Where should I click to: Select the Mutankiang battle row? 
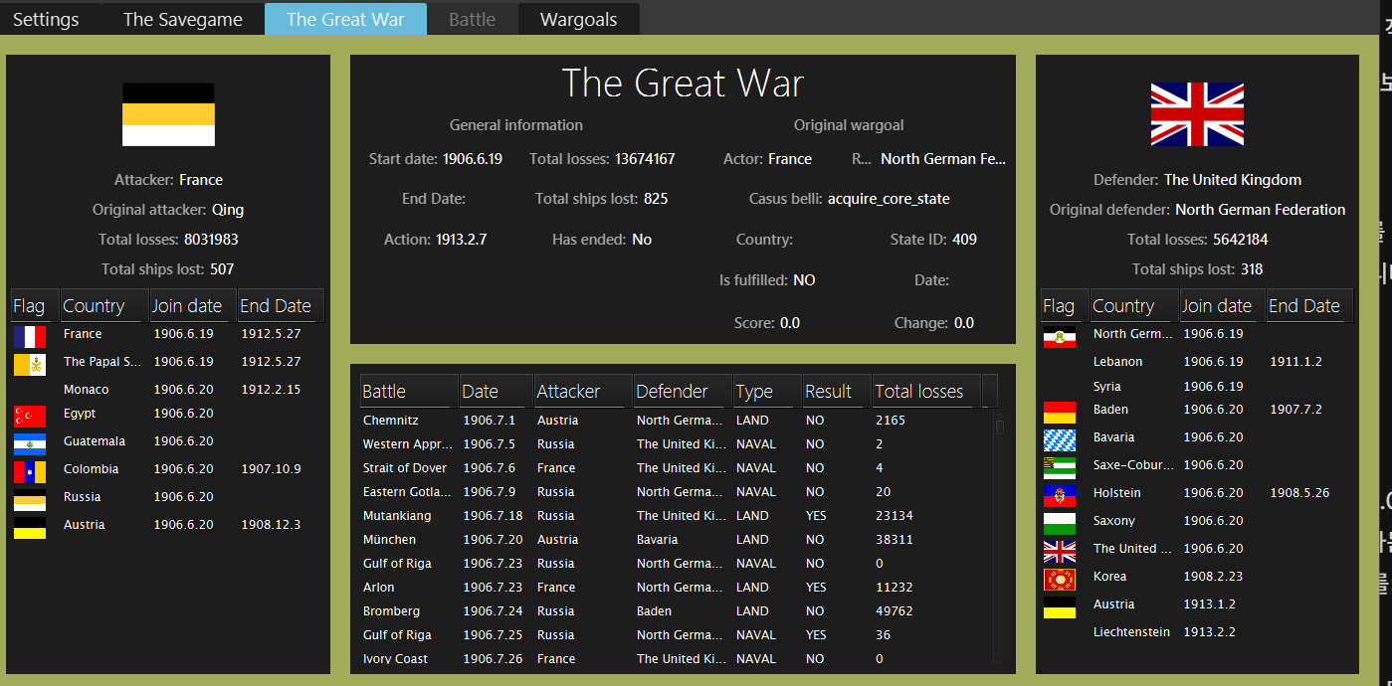coord(676,516)
